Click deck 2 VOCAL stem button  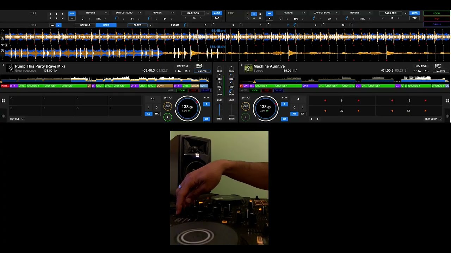[255, 90]
